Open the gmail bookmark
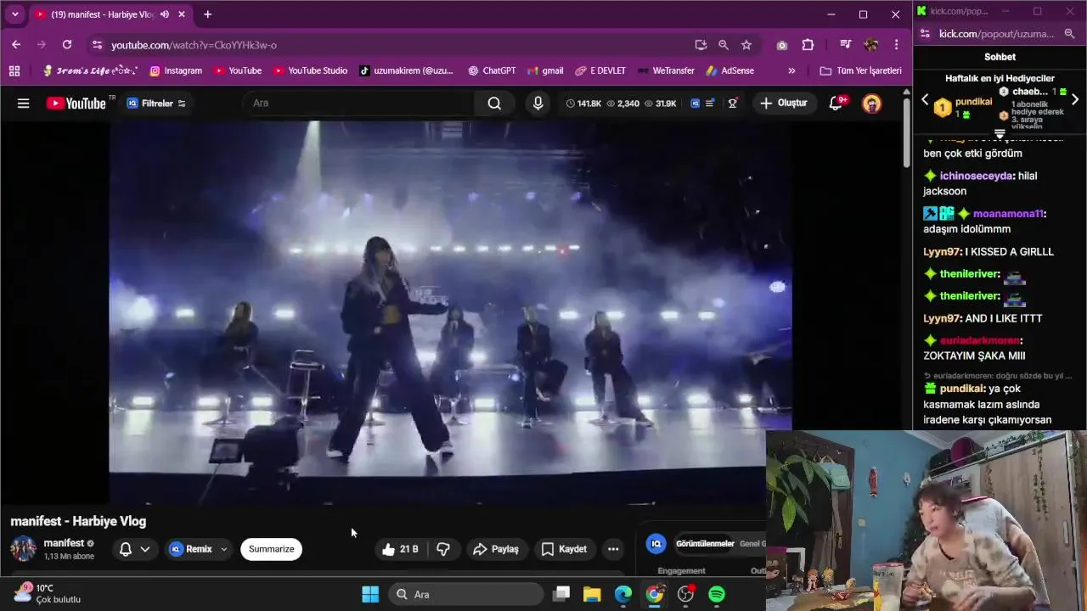The width and height of the screenshot is (1087, 611). pos(545,70)
